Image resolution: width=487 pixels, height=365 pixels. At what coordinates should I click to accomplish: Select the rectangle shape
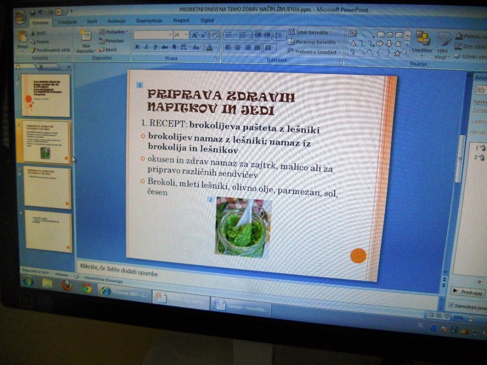[x=380, y=34]
